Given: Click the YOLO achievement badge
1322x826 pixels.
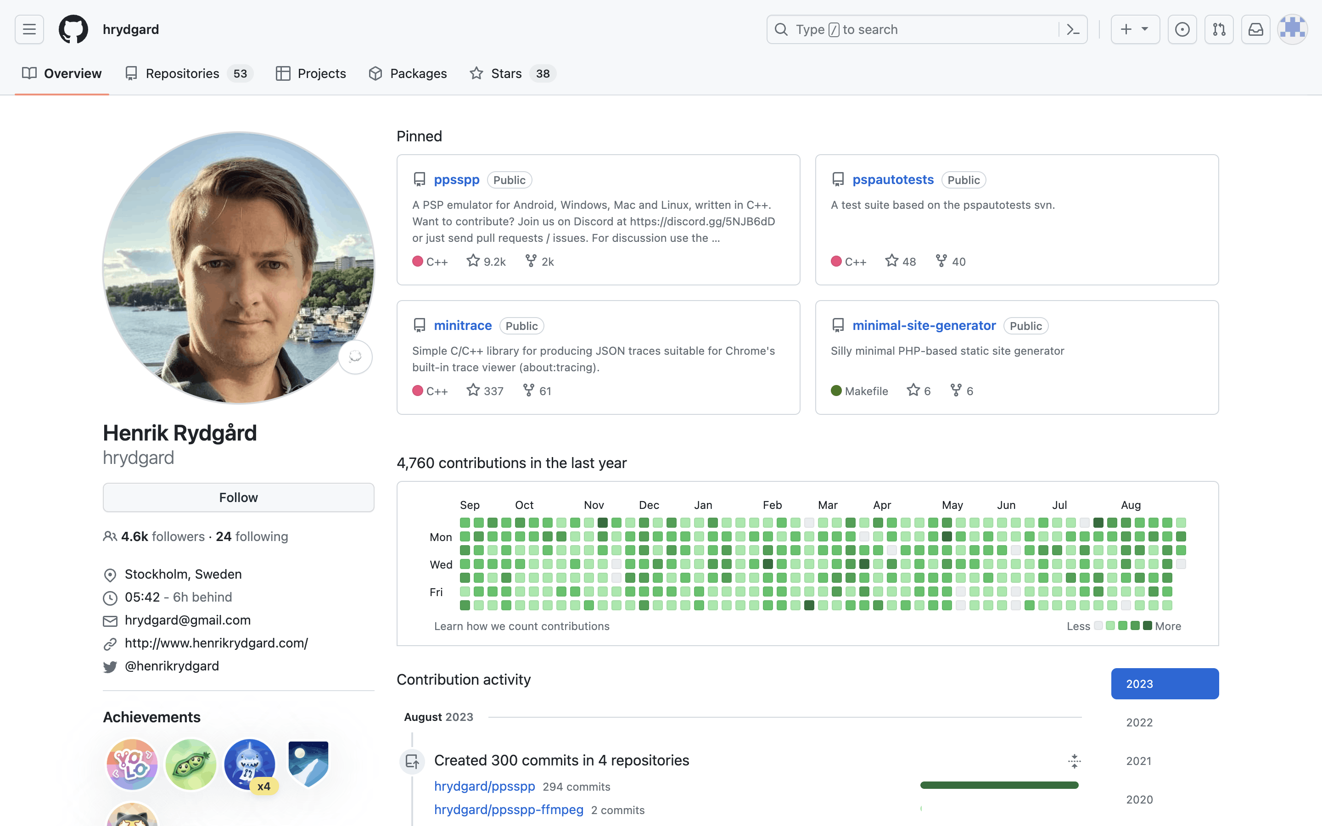Looking at the screenshot, I should (132, 764).
